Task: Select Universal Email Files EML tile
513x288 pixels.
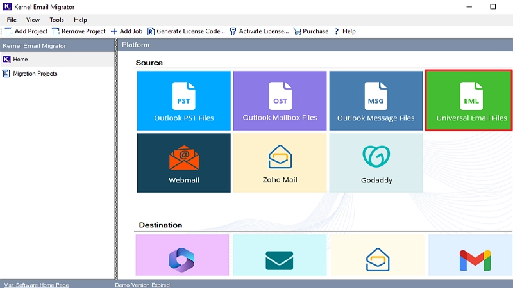Action: point(469,100)
